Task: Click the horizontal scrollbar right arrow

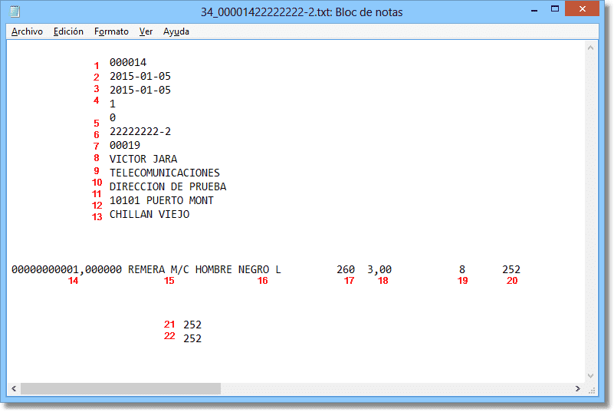Action: tap(577, 388)
